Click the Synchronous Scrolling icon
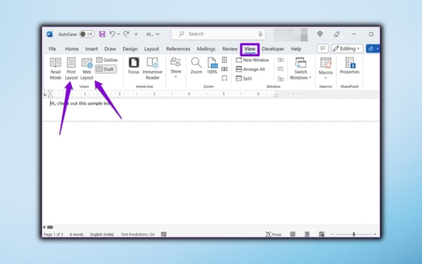 coord(281,69)
